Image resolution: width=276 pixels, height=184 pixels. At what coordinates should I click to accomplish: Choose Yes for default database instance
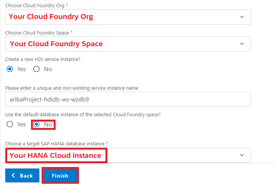[10, 125]
